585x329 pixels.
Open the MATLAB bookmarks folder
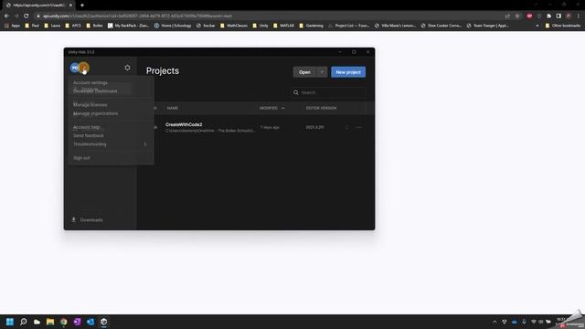[x=283, y=26]
